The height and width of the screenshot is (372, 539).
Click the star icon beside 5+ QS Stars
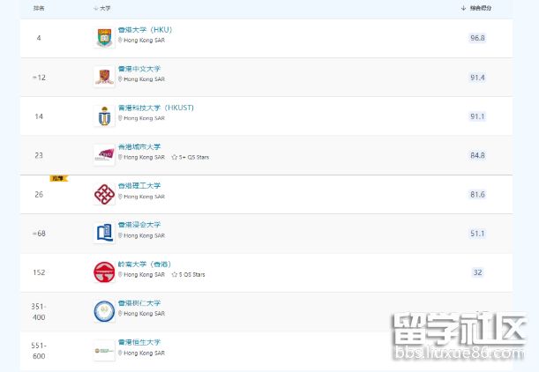175,157
